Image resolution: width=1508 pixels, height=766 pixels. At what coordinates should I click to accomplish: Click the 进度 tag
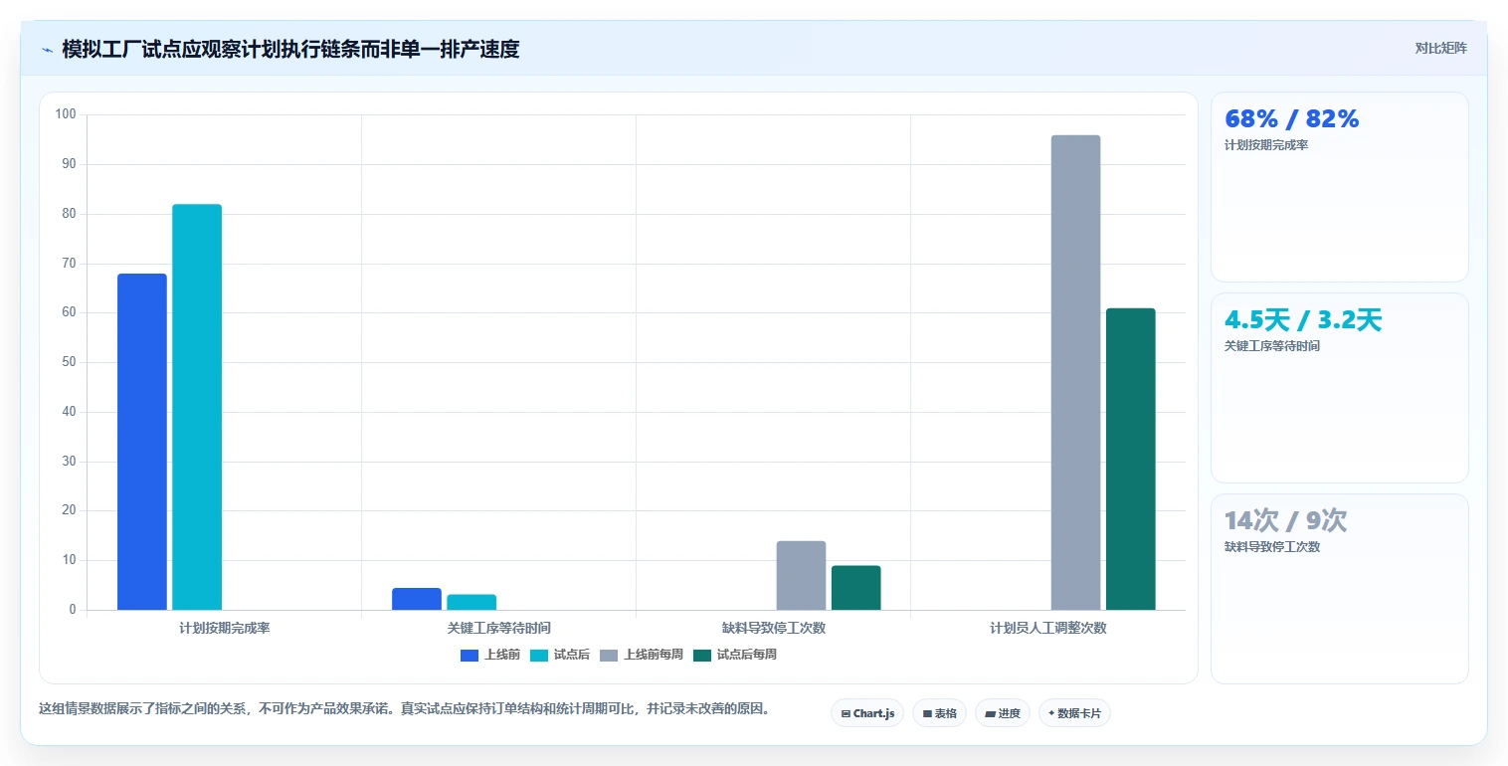[x=1002, y=713]
